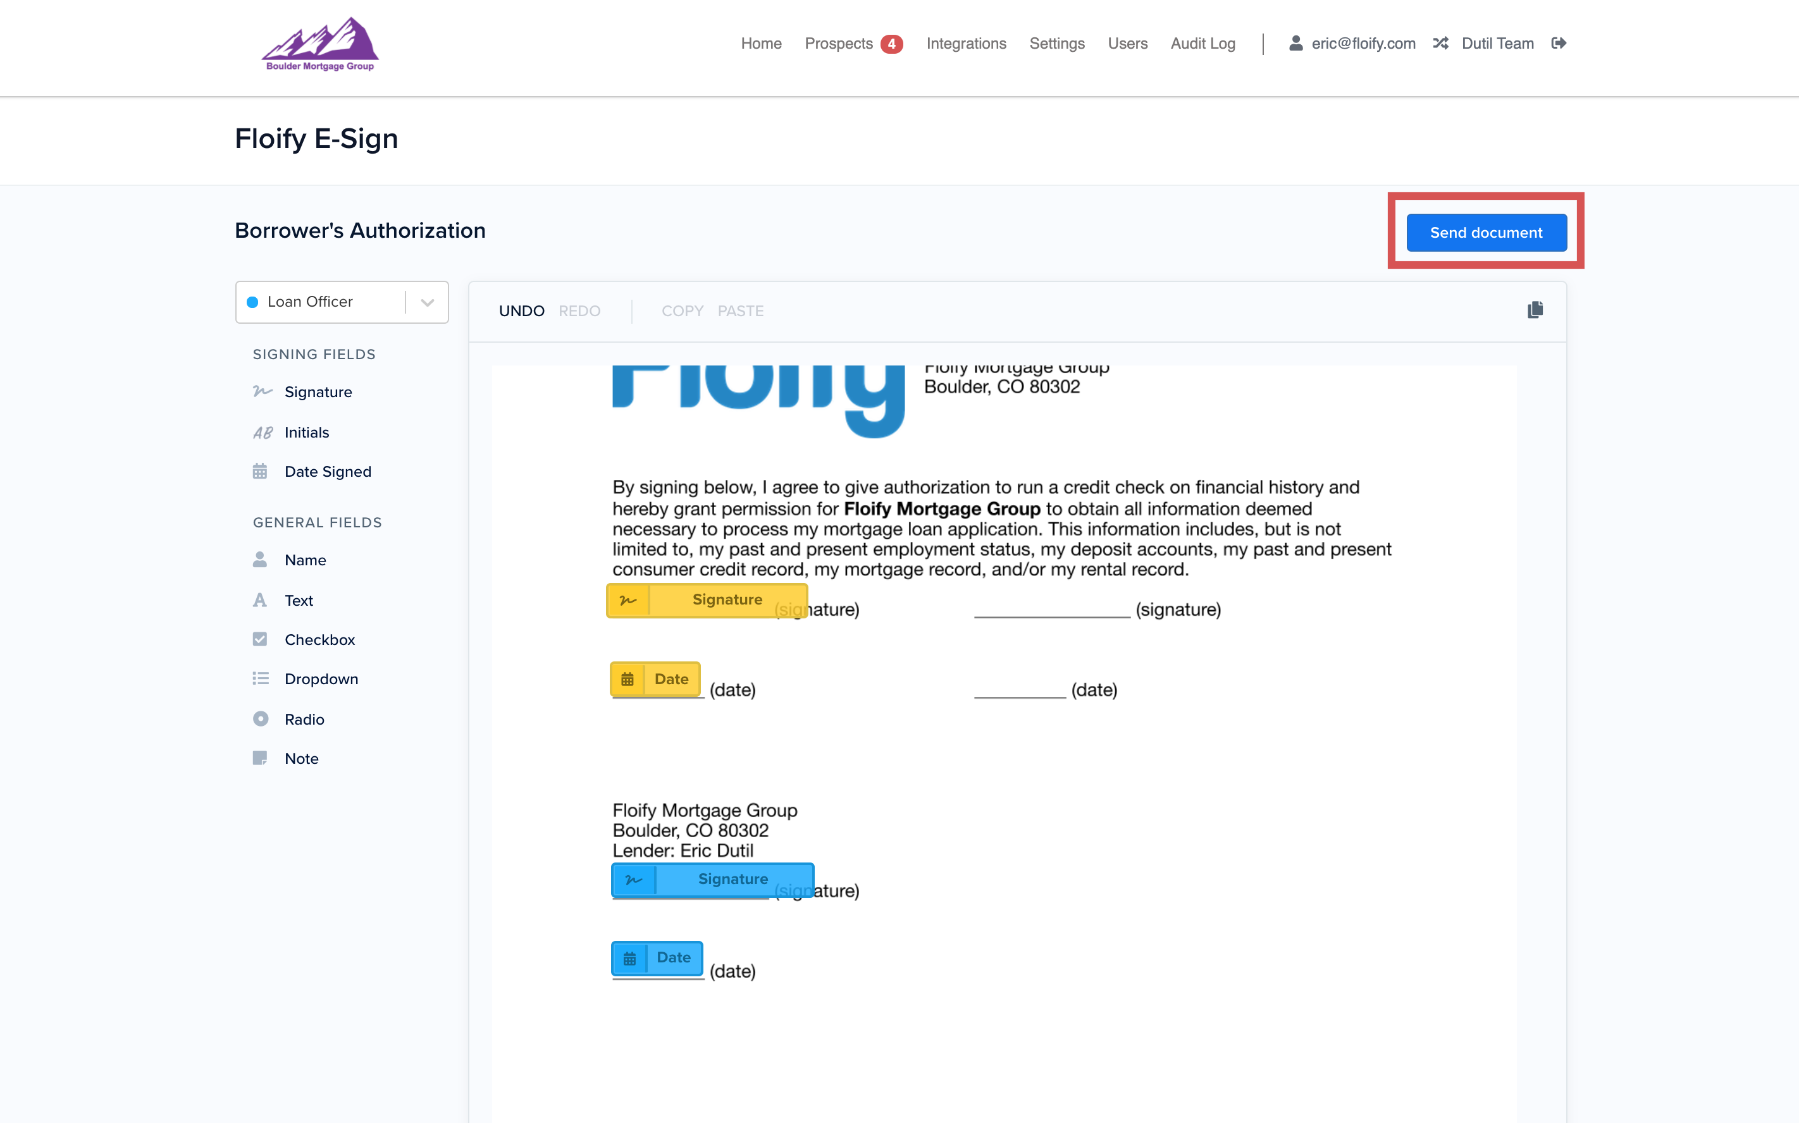
Task: Pick the Date Signed calendar icon
Action: [260, 472]
